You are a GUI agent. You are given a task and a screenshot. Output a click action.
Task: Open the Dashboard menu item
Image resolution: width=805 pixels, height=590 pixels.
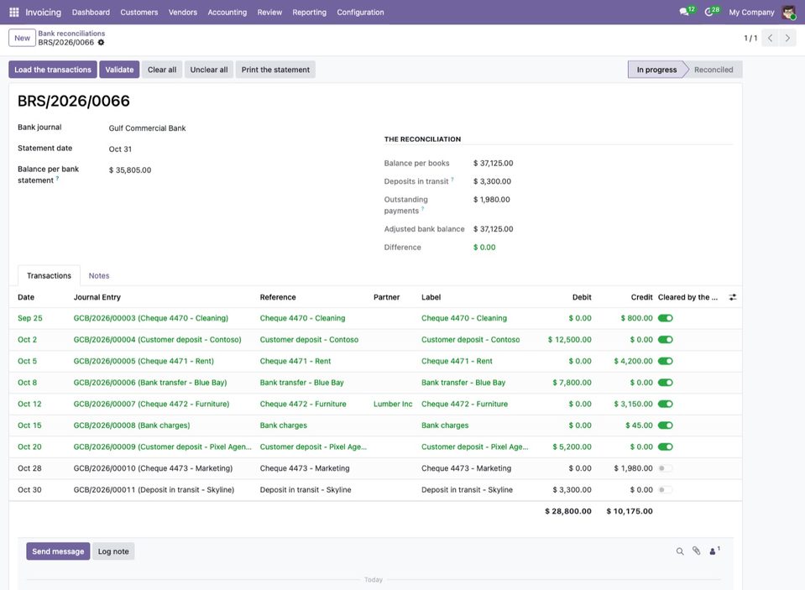coord(91,13)
